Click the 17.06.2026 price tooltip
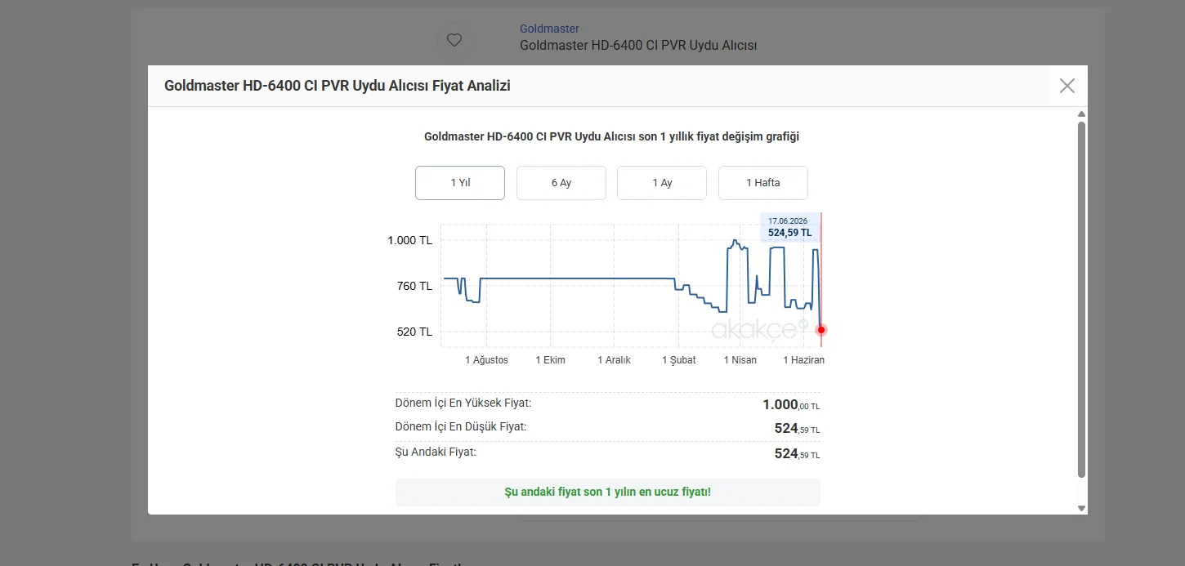1185x566 pixels. click(789, 227)
